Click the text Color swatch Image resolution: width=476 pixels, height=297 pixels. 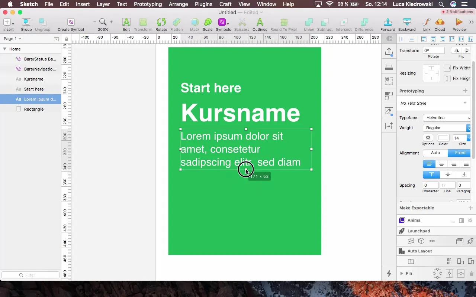pyautogui.click(x=443, y=138)
